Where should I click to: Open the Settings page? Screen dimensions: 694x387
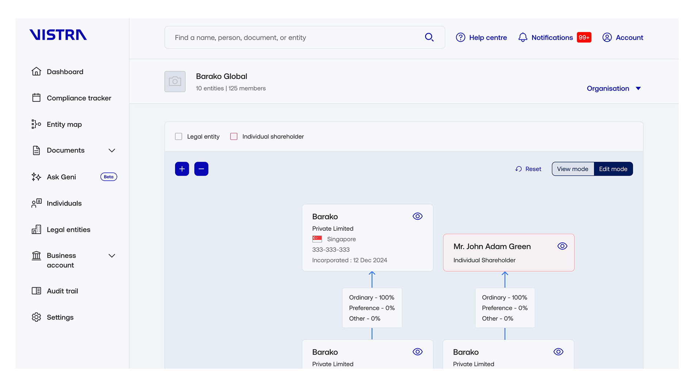coord(60,317)
